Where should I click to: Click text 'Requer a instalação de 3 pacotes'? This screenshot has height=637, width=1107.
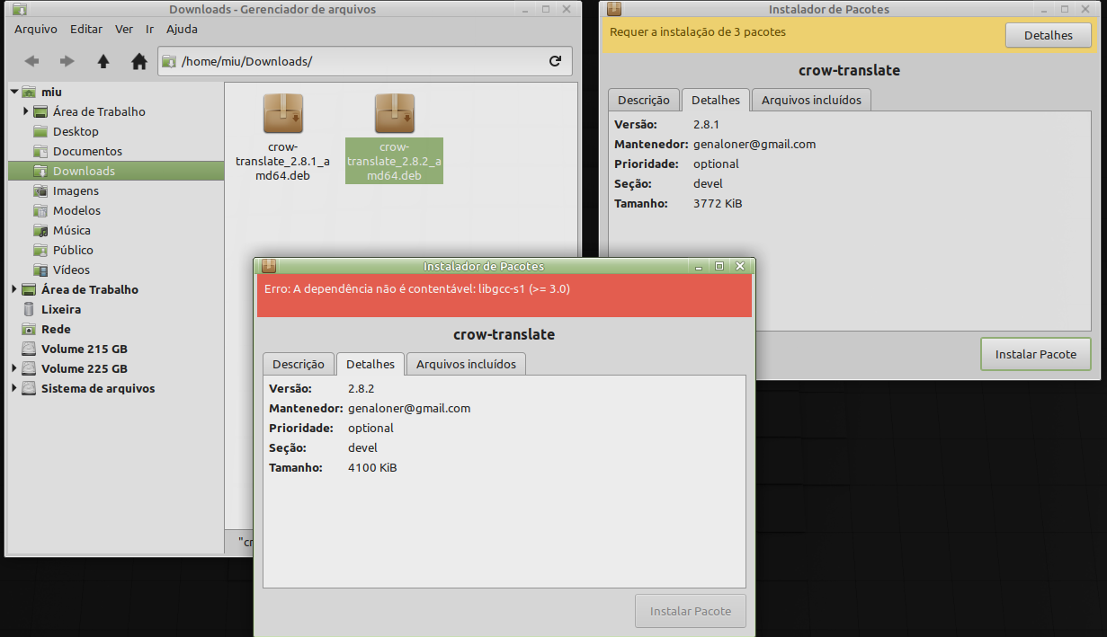pyautogui.click(x=698, y=31)
